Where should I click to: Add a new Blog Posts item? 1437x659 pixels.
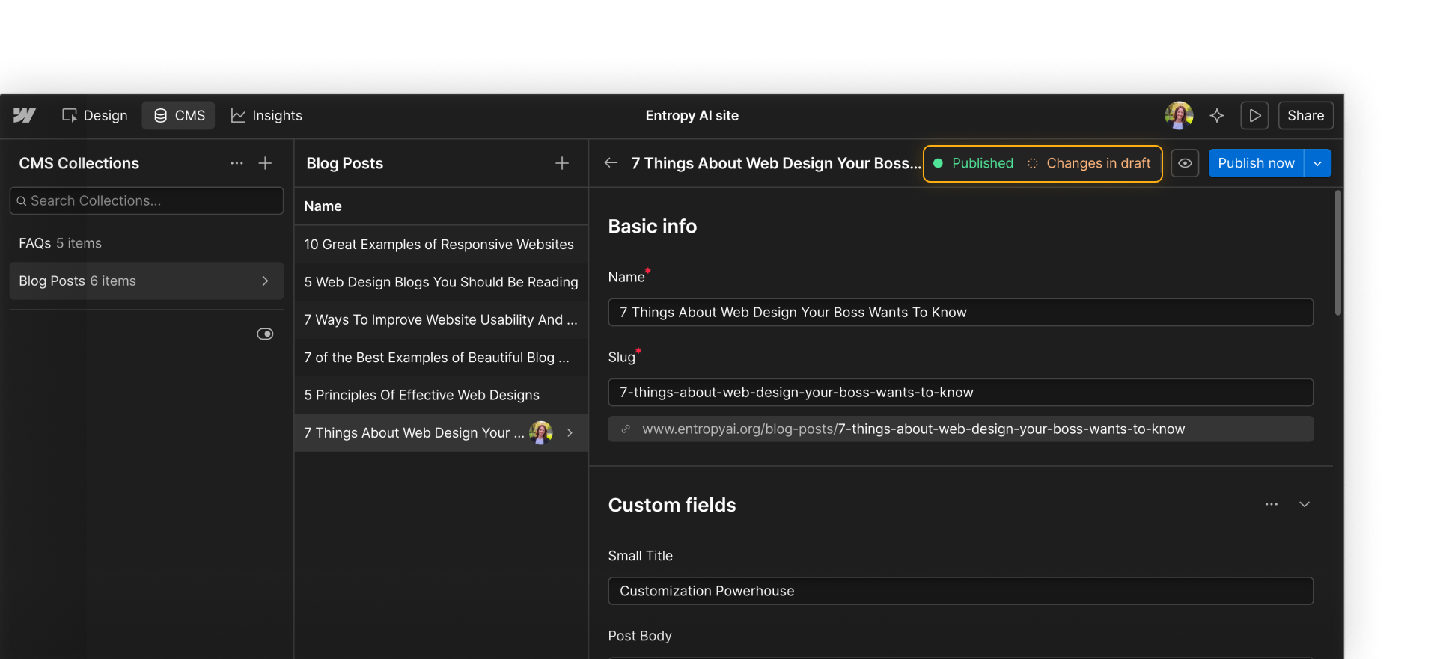coord(562,163)
